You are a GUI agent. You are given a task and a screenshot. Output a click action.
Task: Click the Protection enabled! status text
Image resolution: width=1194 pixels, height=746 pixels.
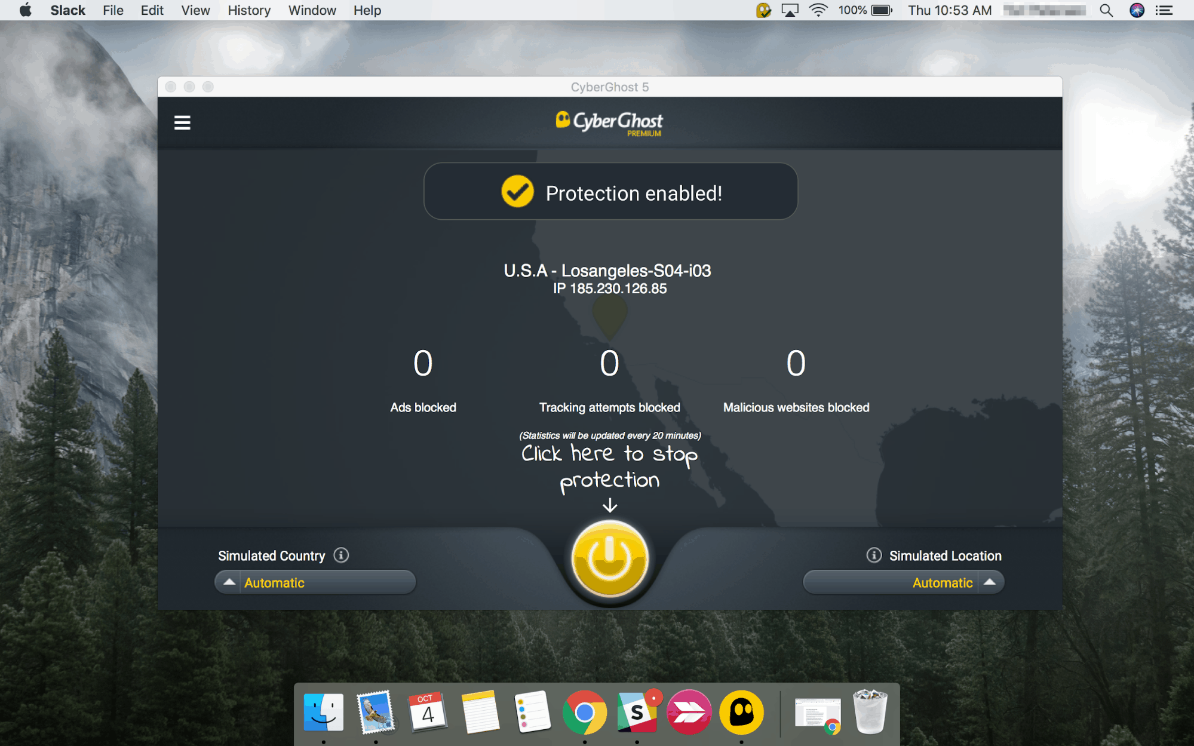click(634, 194)
